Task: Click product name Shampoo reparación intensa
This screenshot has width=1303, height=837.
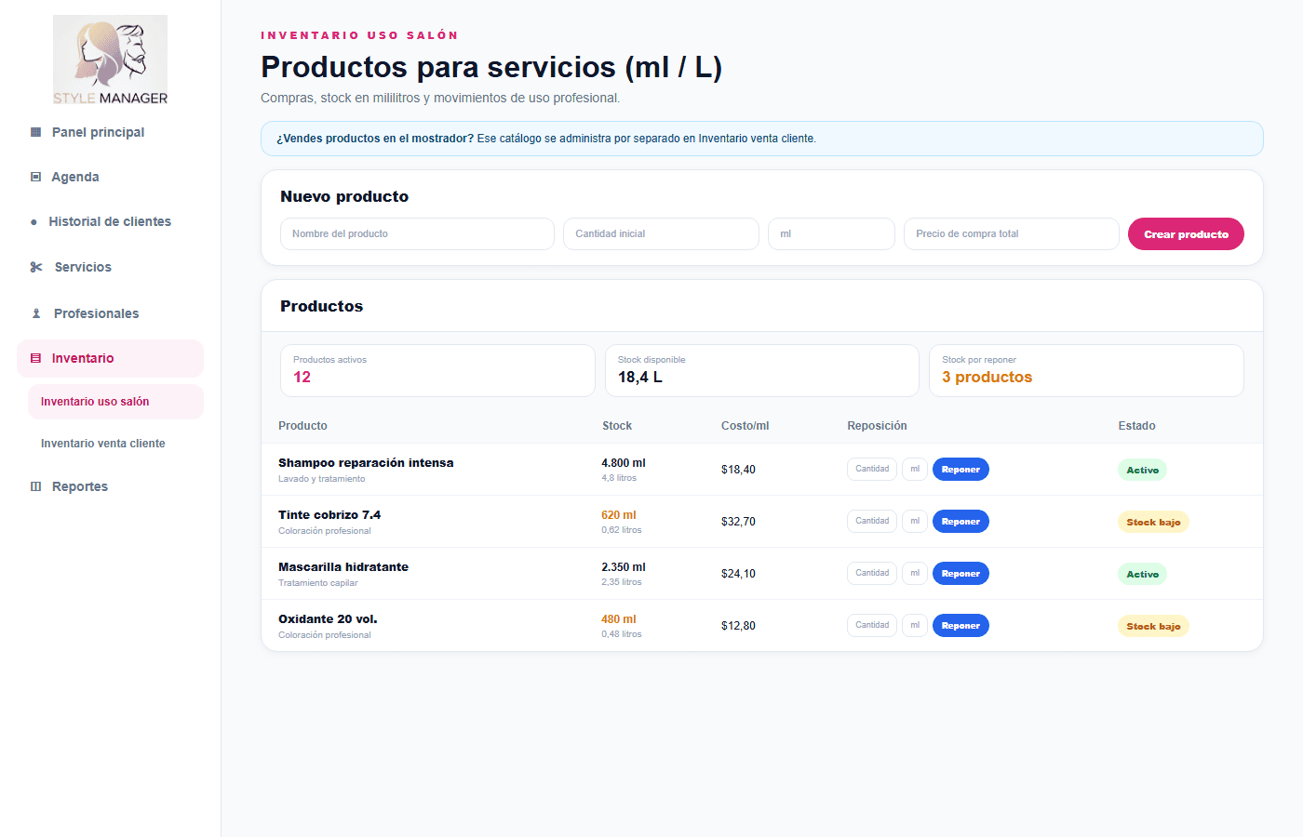Action: coord(366,462)
